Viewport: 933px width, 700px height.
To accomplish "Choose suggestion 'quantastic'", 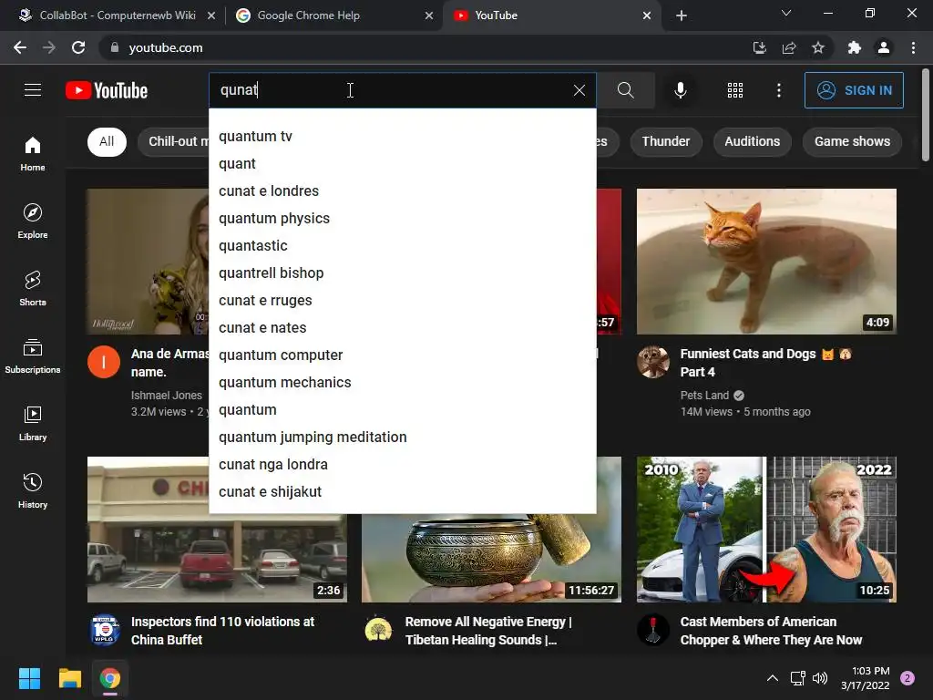I will coord(402,246).
